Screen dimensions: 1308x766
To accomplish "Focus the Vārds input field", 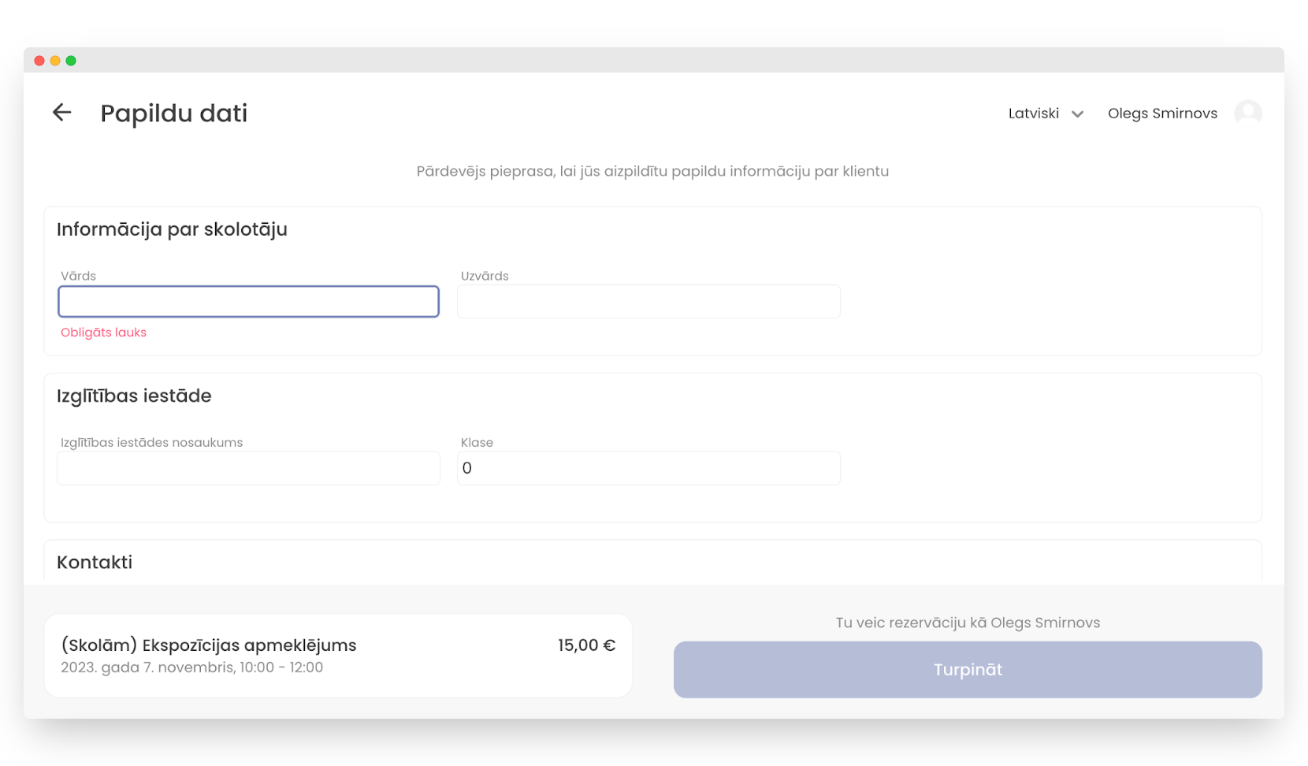I will point(248,302).
